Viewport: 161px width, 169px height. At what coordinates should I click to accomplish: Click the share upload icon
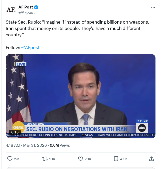(151, 159)
